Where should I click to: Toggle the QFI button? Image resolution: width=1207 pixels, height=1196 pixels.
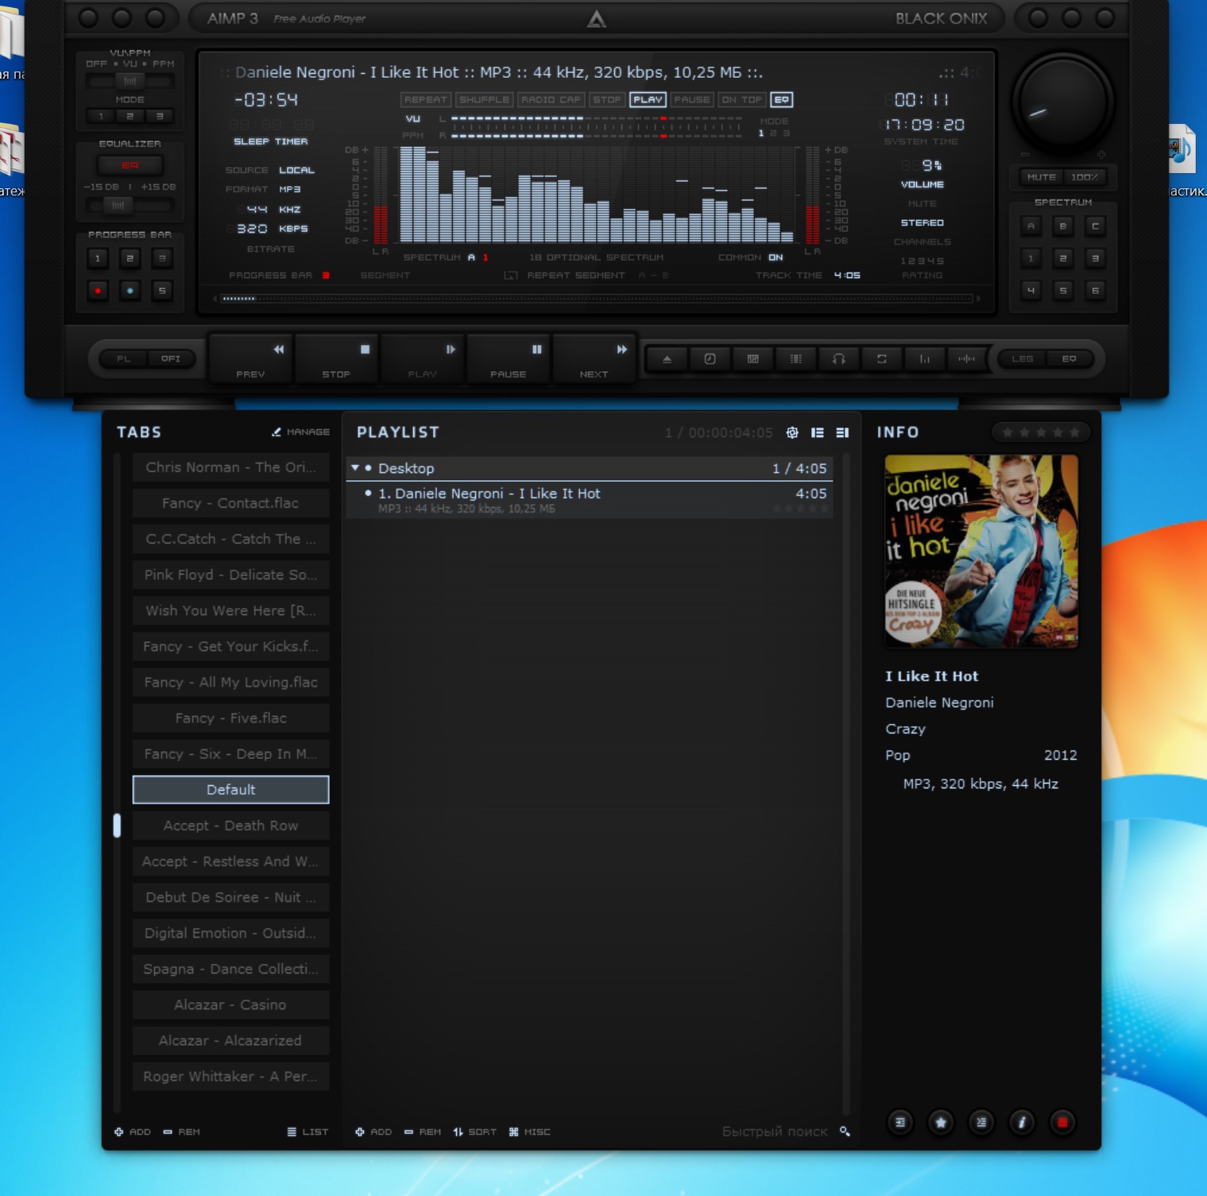coord(171,359)
